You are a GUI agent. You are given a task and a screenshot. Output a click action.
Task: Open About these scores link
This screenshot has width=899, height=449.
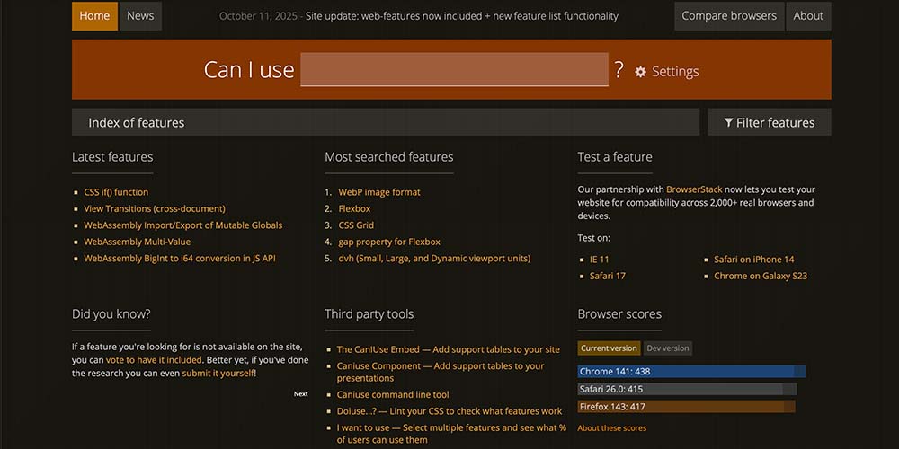[611, 427]
